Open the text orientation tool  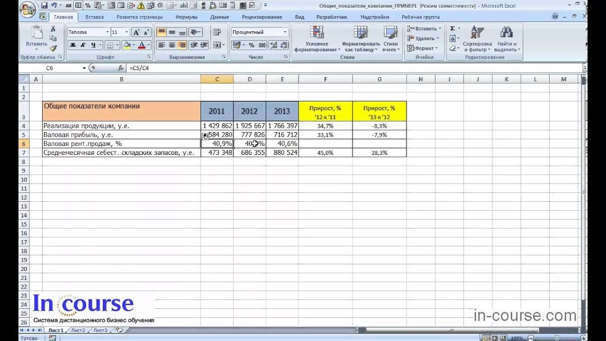[195, 32]
